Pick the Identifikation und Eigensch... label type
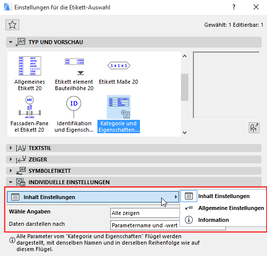 click(x=74, y=114)
